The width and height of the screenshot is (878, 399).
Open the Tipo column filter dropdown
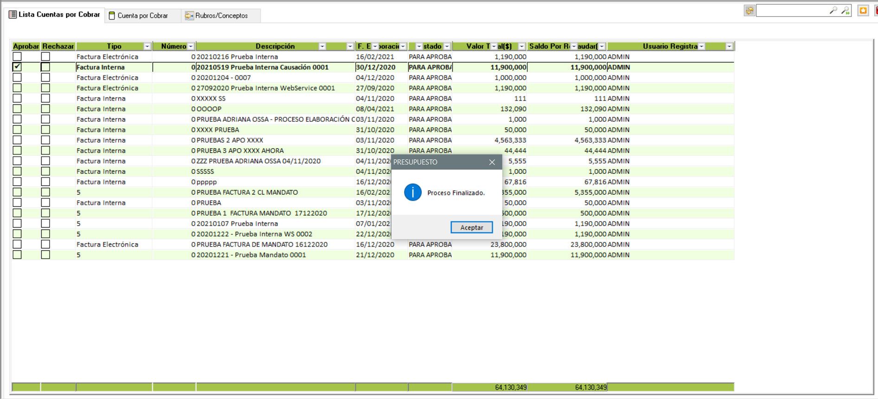coord(147,46)
